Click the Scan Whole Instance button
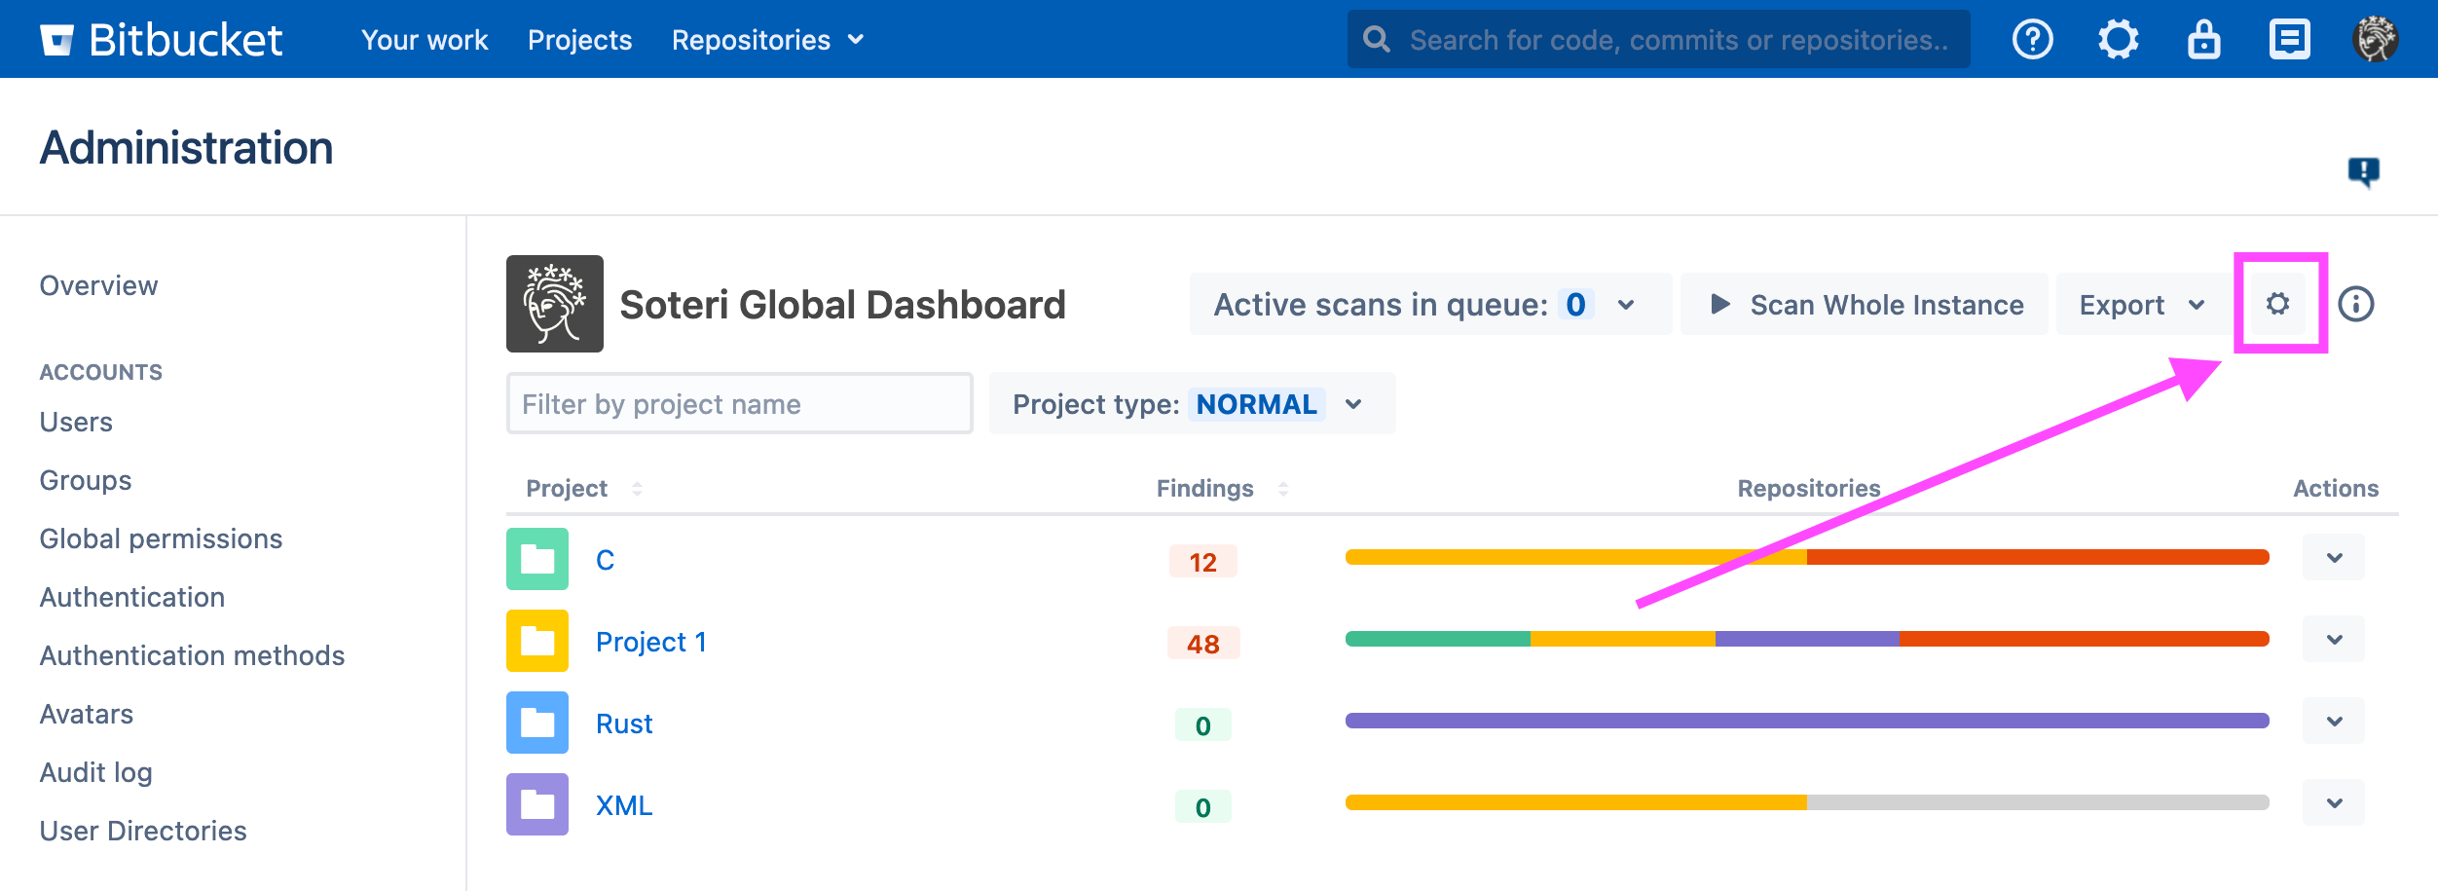The height and width of the screenshot is (891, 2438). tap(1865, 305)
